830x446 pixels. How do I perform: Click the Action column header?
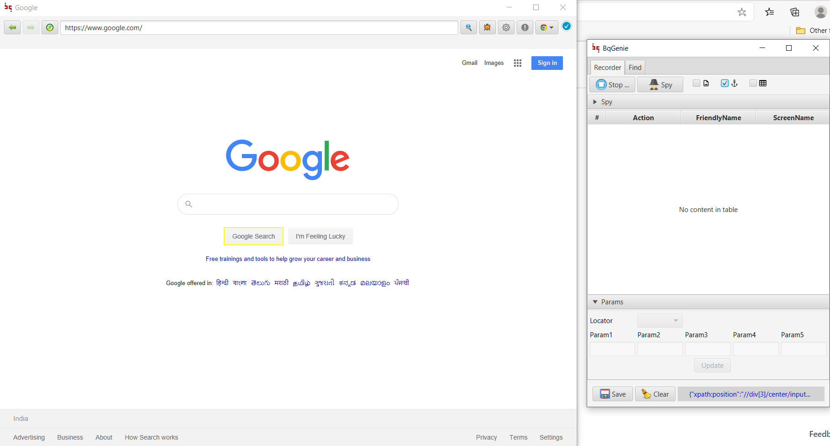coord(643,117)
